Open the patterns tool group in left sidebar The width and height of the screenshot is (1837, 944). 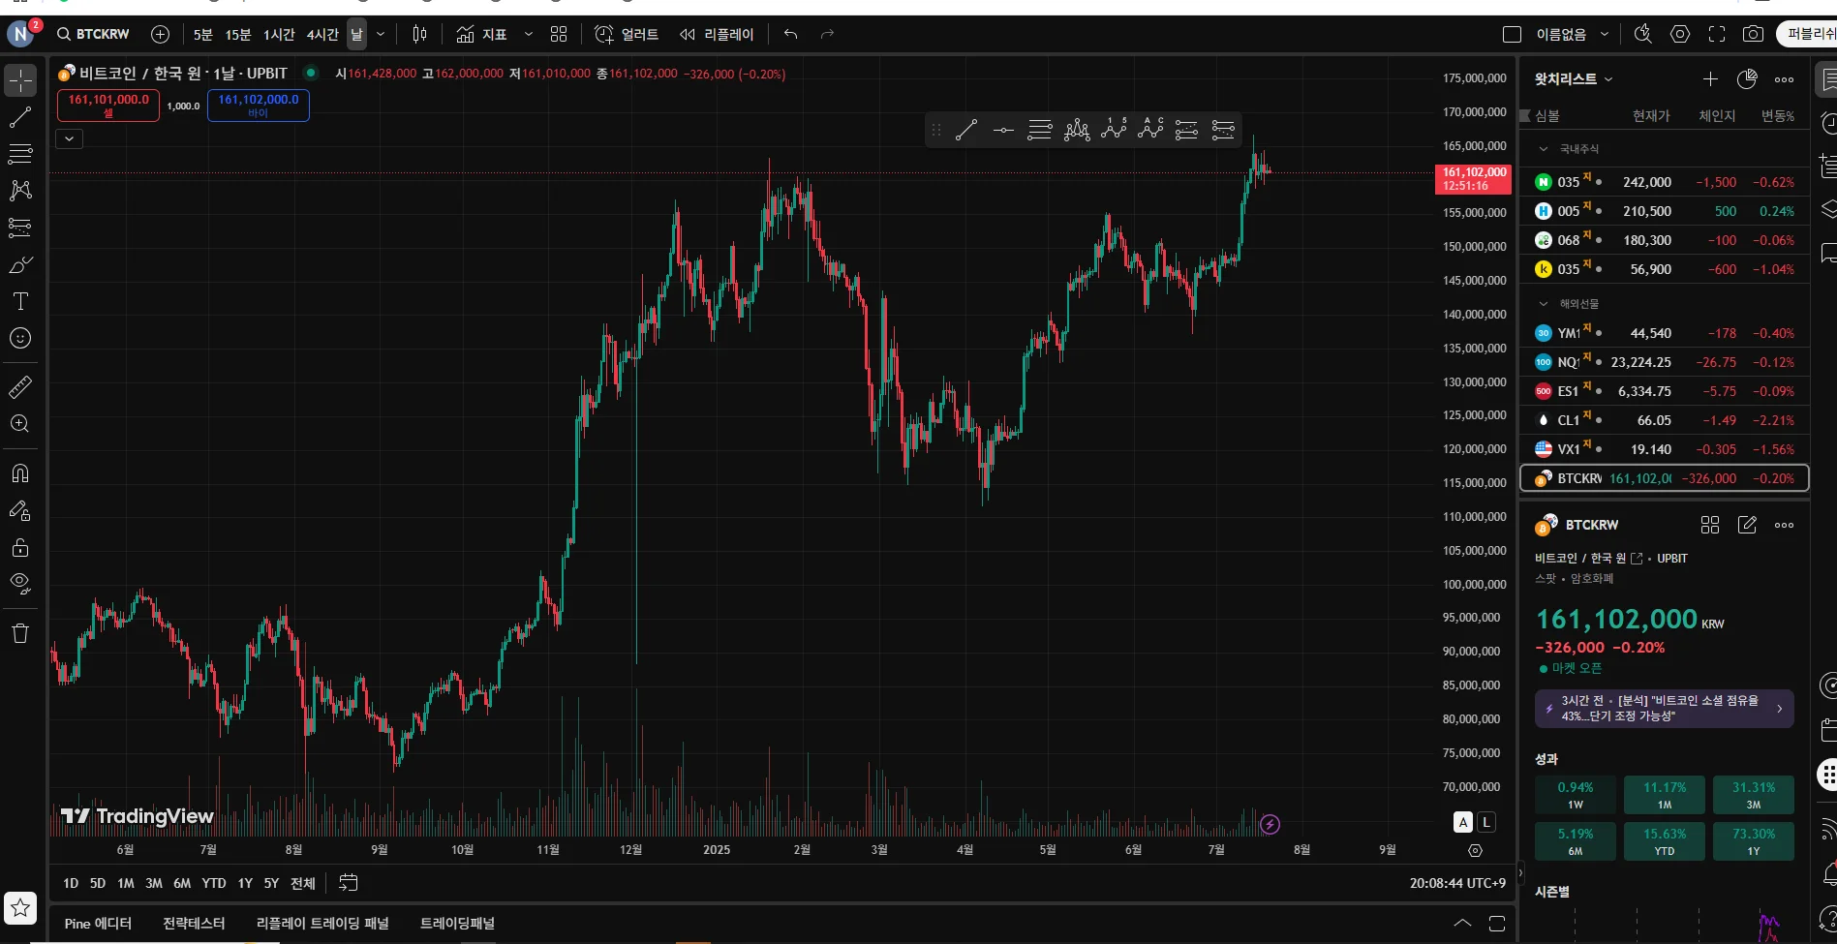[x=20, y=191]
